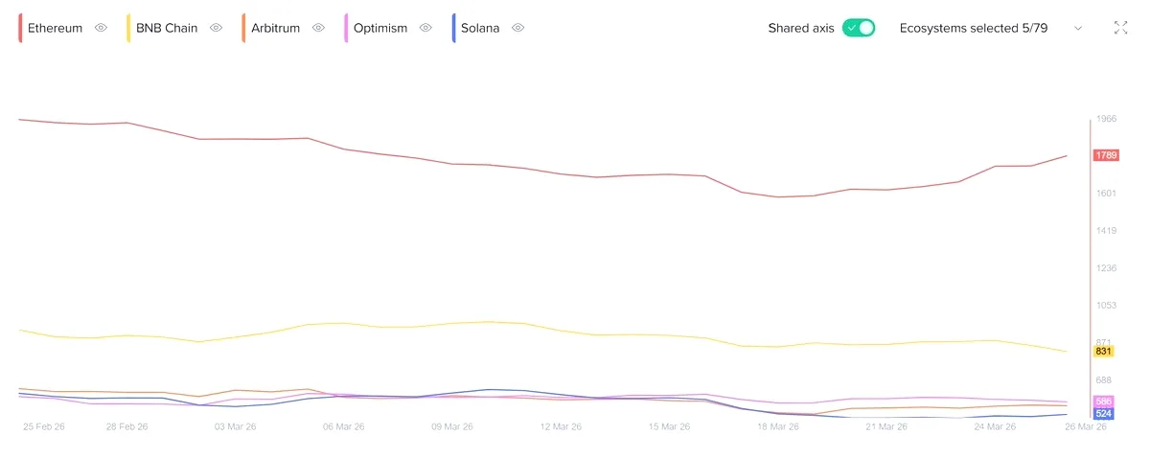The image size is (1150, 459).
Task: Click the yellow BNB Chain color bar
Action: 128,28
